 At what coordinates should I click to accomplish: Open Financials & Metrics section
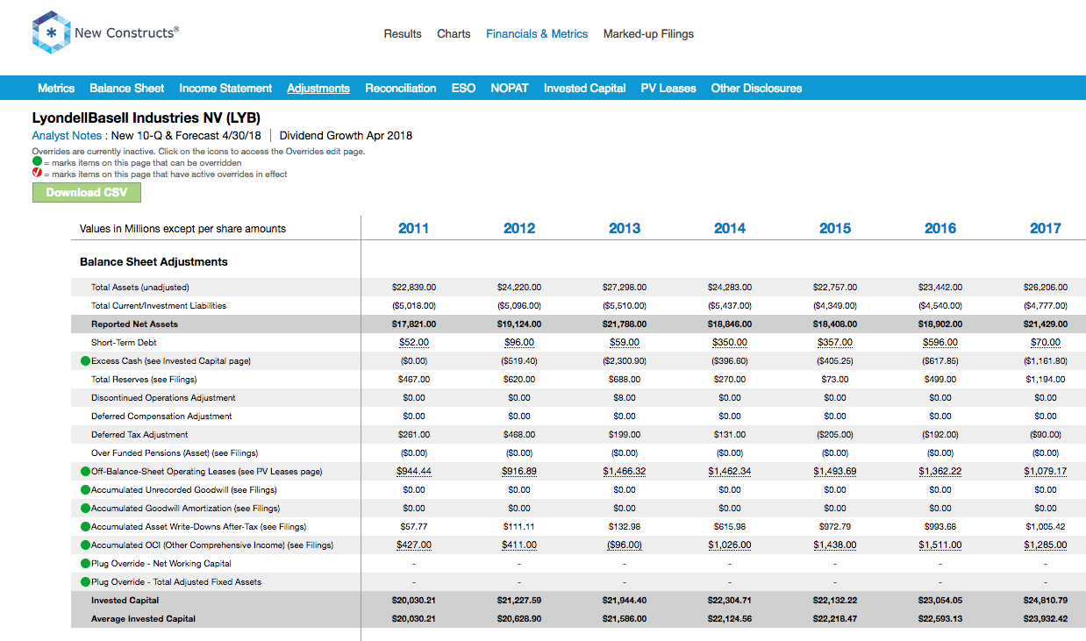[x=537, y=34]
